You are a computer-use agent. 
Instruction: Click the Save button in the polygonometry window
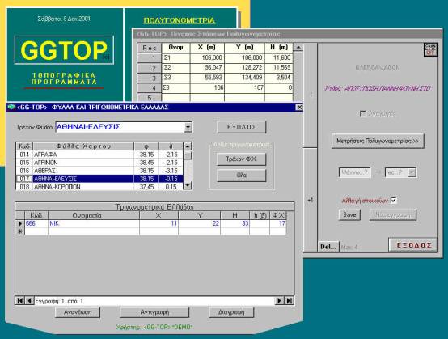click(x=349, y=215)
